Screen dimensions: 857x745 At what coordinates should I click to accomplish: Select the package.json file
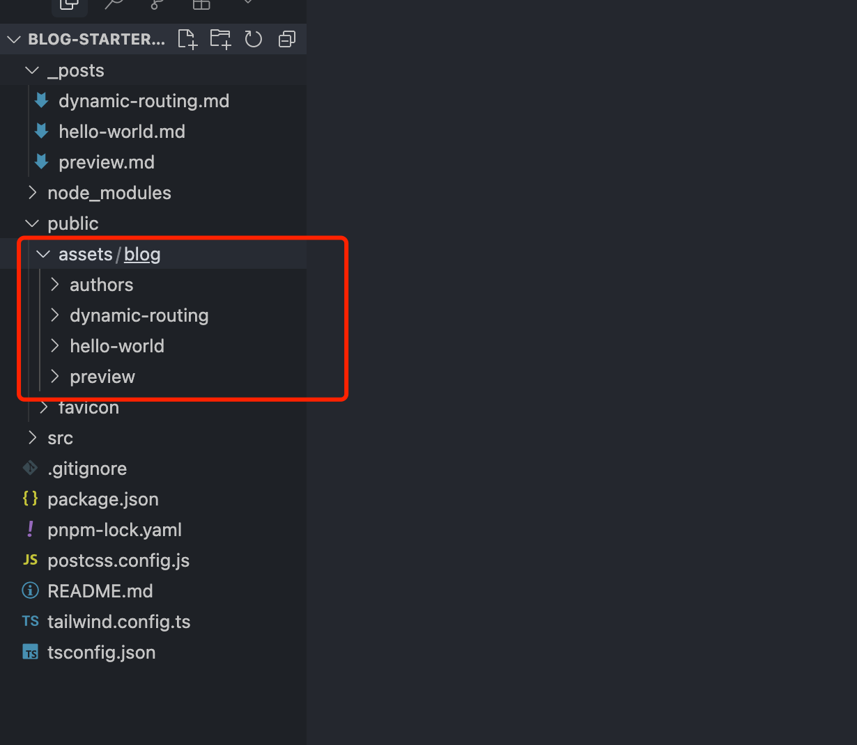point(103,499)
